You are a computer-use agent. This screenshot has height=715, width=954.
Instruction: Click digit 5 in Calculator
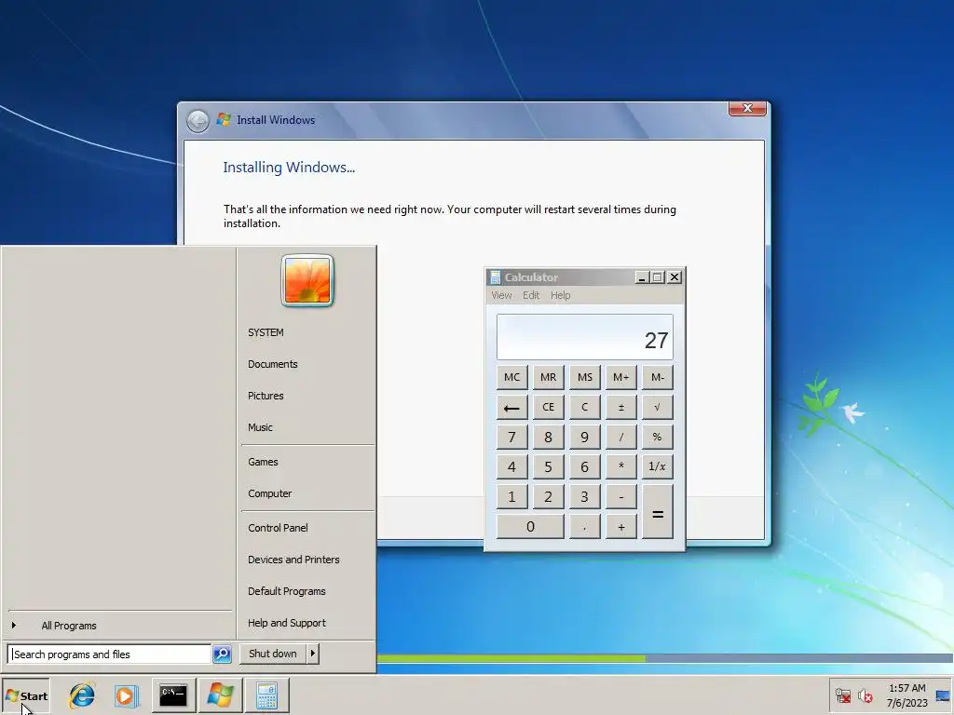click(548, 467)
